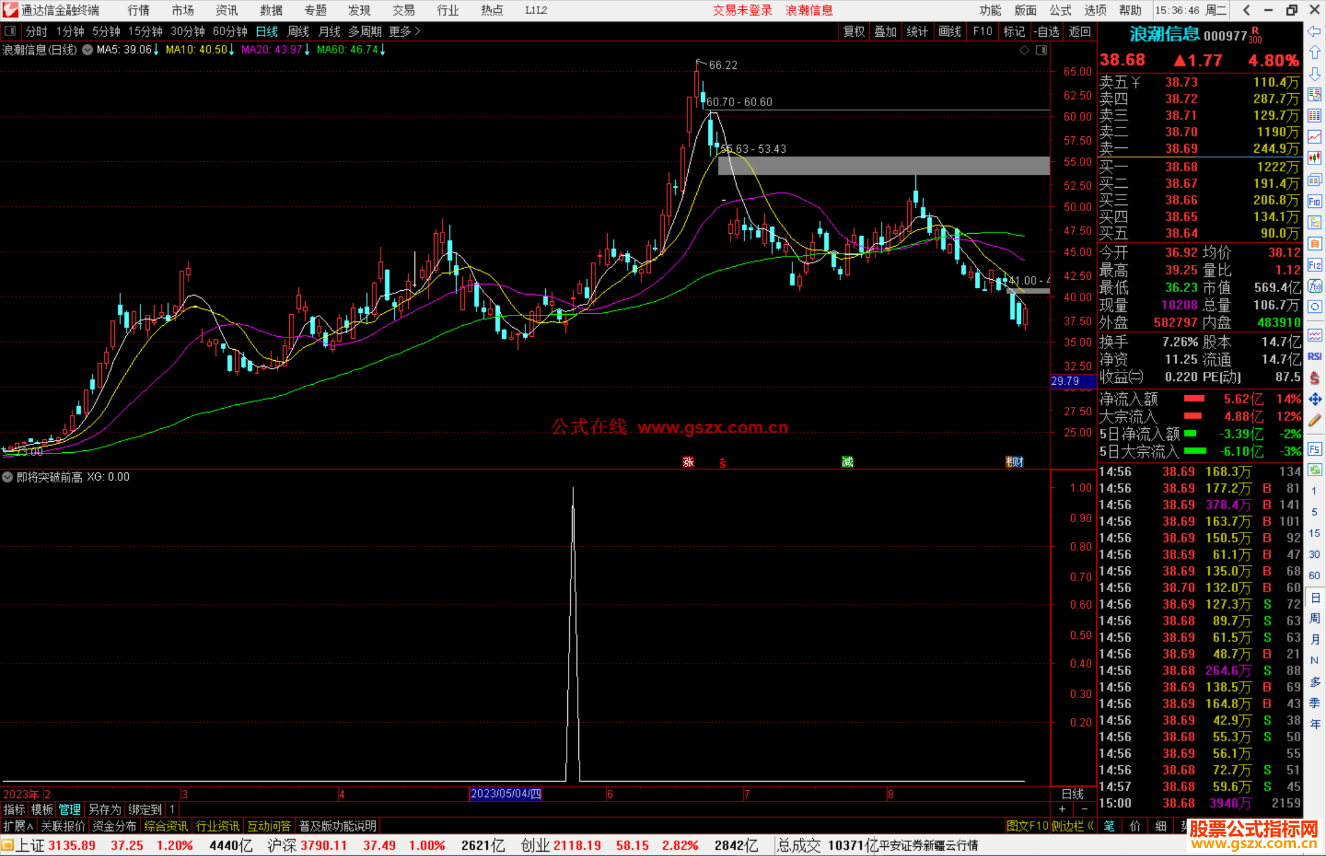1326x856 pixels.
Task: Click the green refresh icon in sidebar
Action: [x=1314, y=470]
